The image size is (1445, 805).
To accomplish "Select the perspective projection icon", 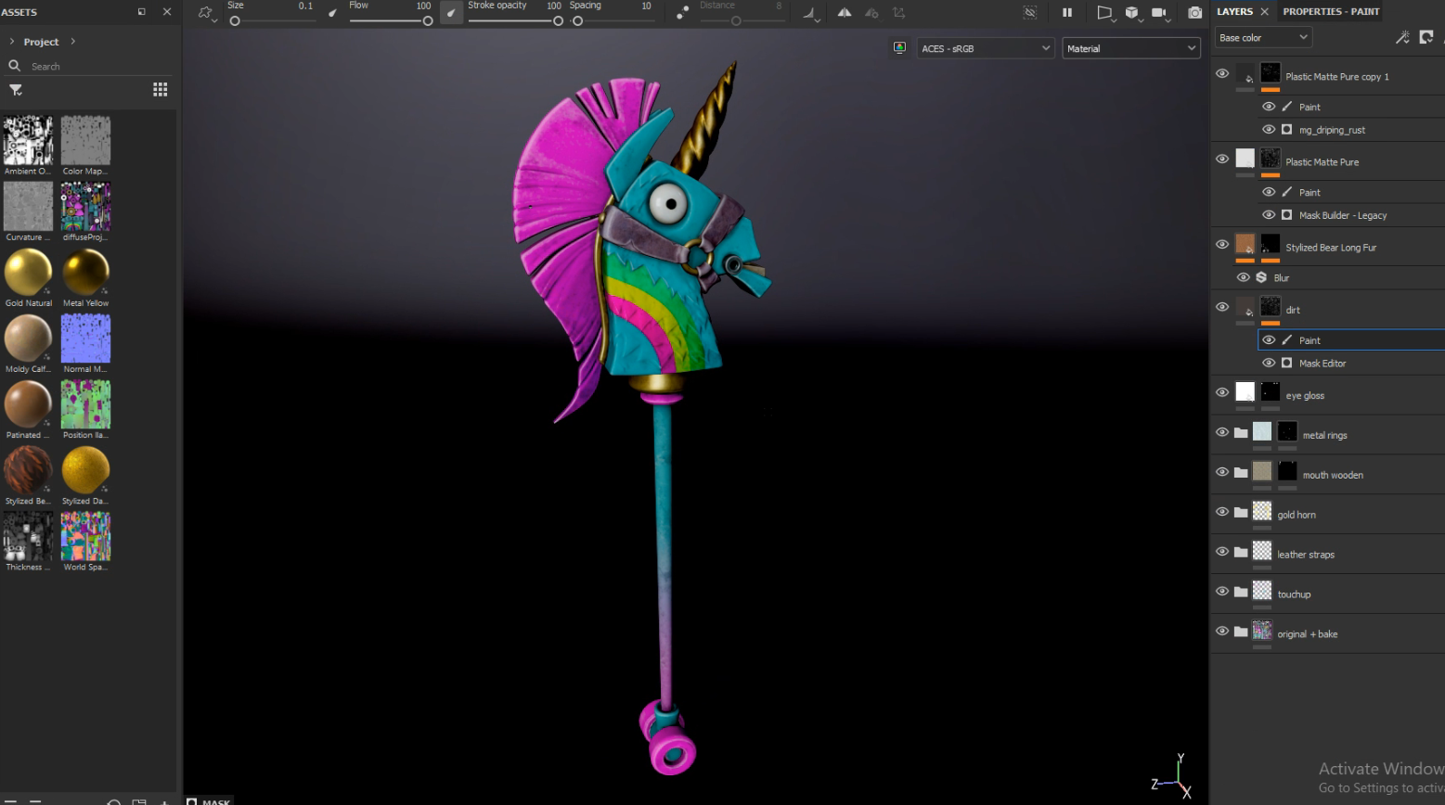I will [1104, 12].
